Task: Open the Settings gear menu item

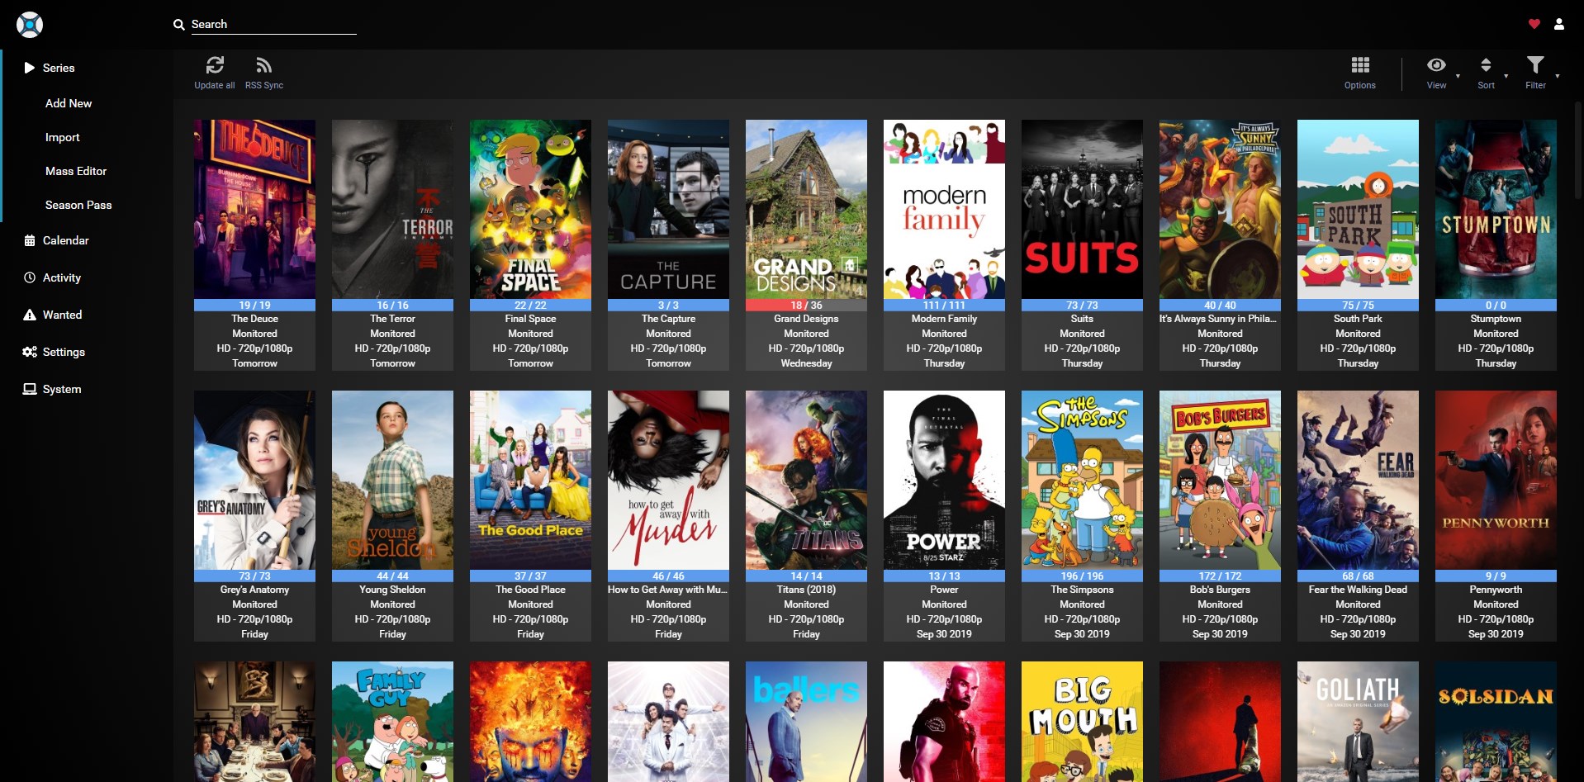Action: tap(64, 352)
